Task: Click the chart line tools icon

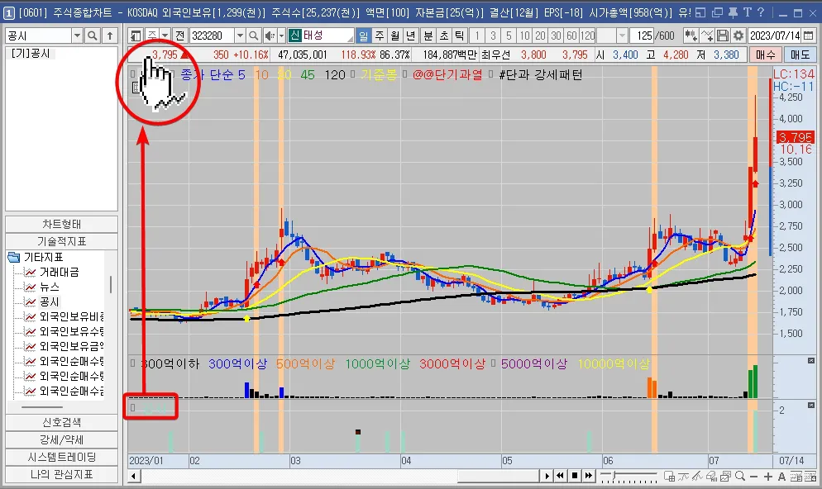Action: coord(707,36)
